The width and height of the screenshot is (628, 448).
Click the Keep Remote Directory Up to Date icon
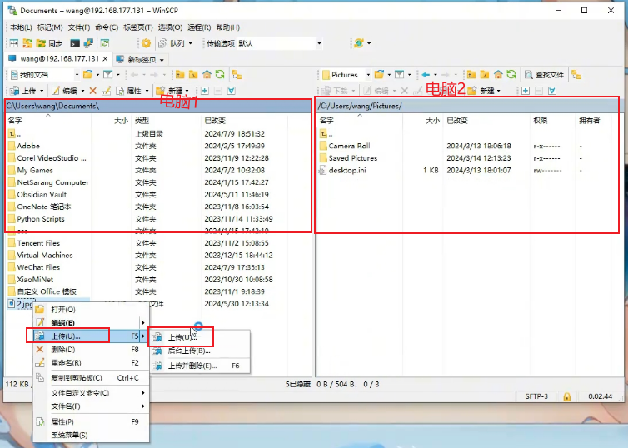[105, 43]
